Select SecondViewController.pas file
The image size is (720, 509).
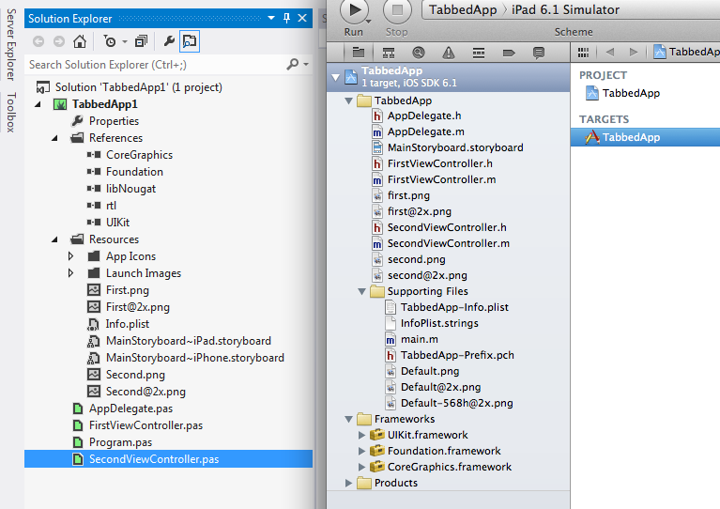coord(169,459)
